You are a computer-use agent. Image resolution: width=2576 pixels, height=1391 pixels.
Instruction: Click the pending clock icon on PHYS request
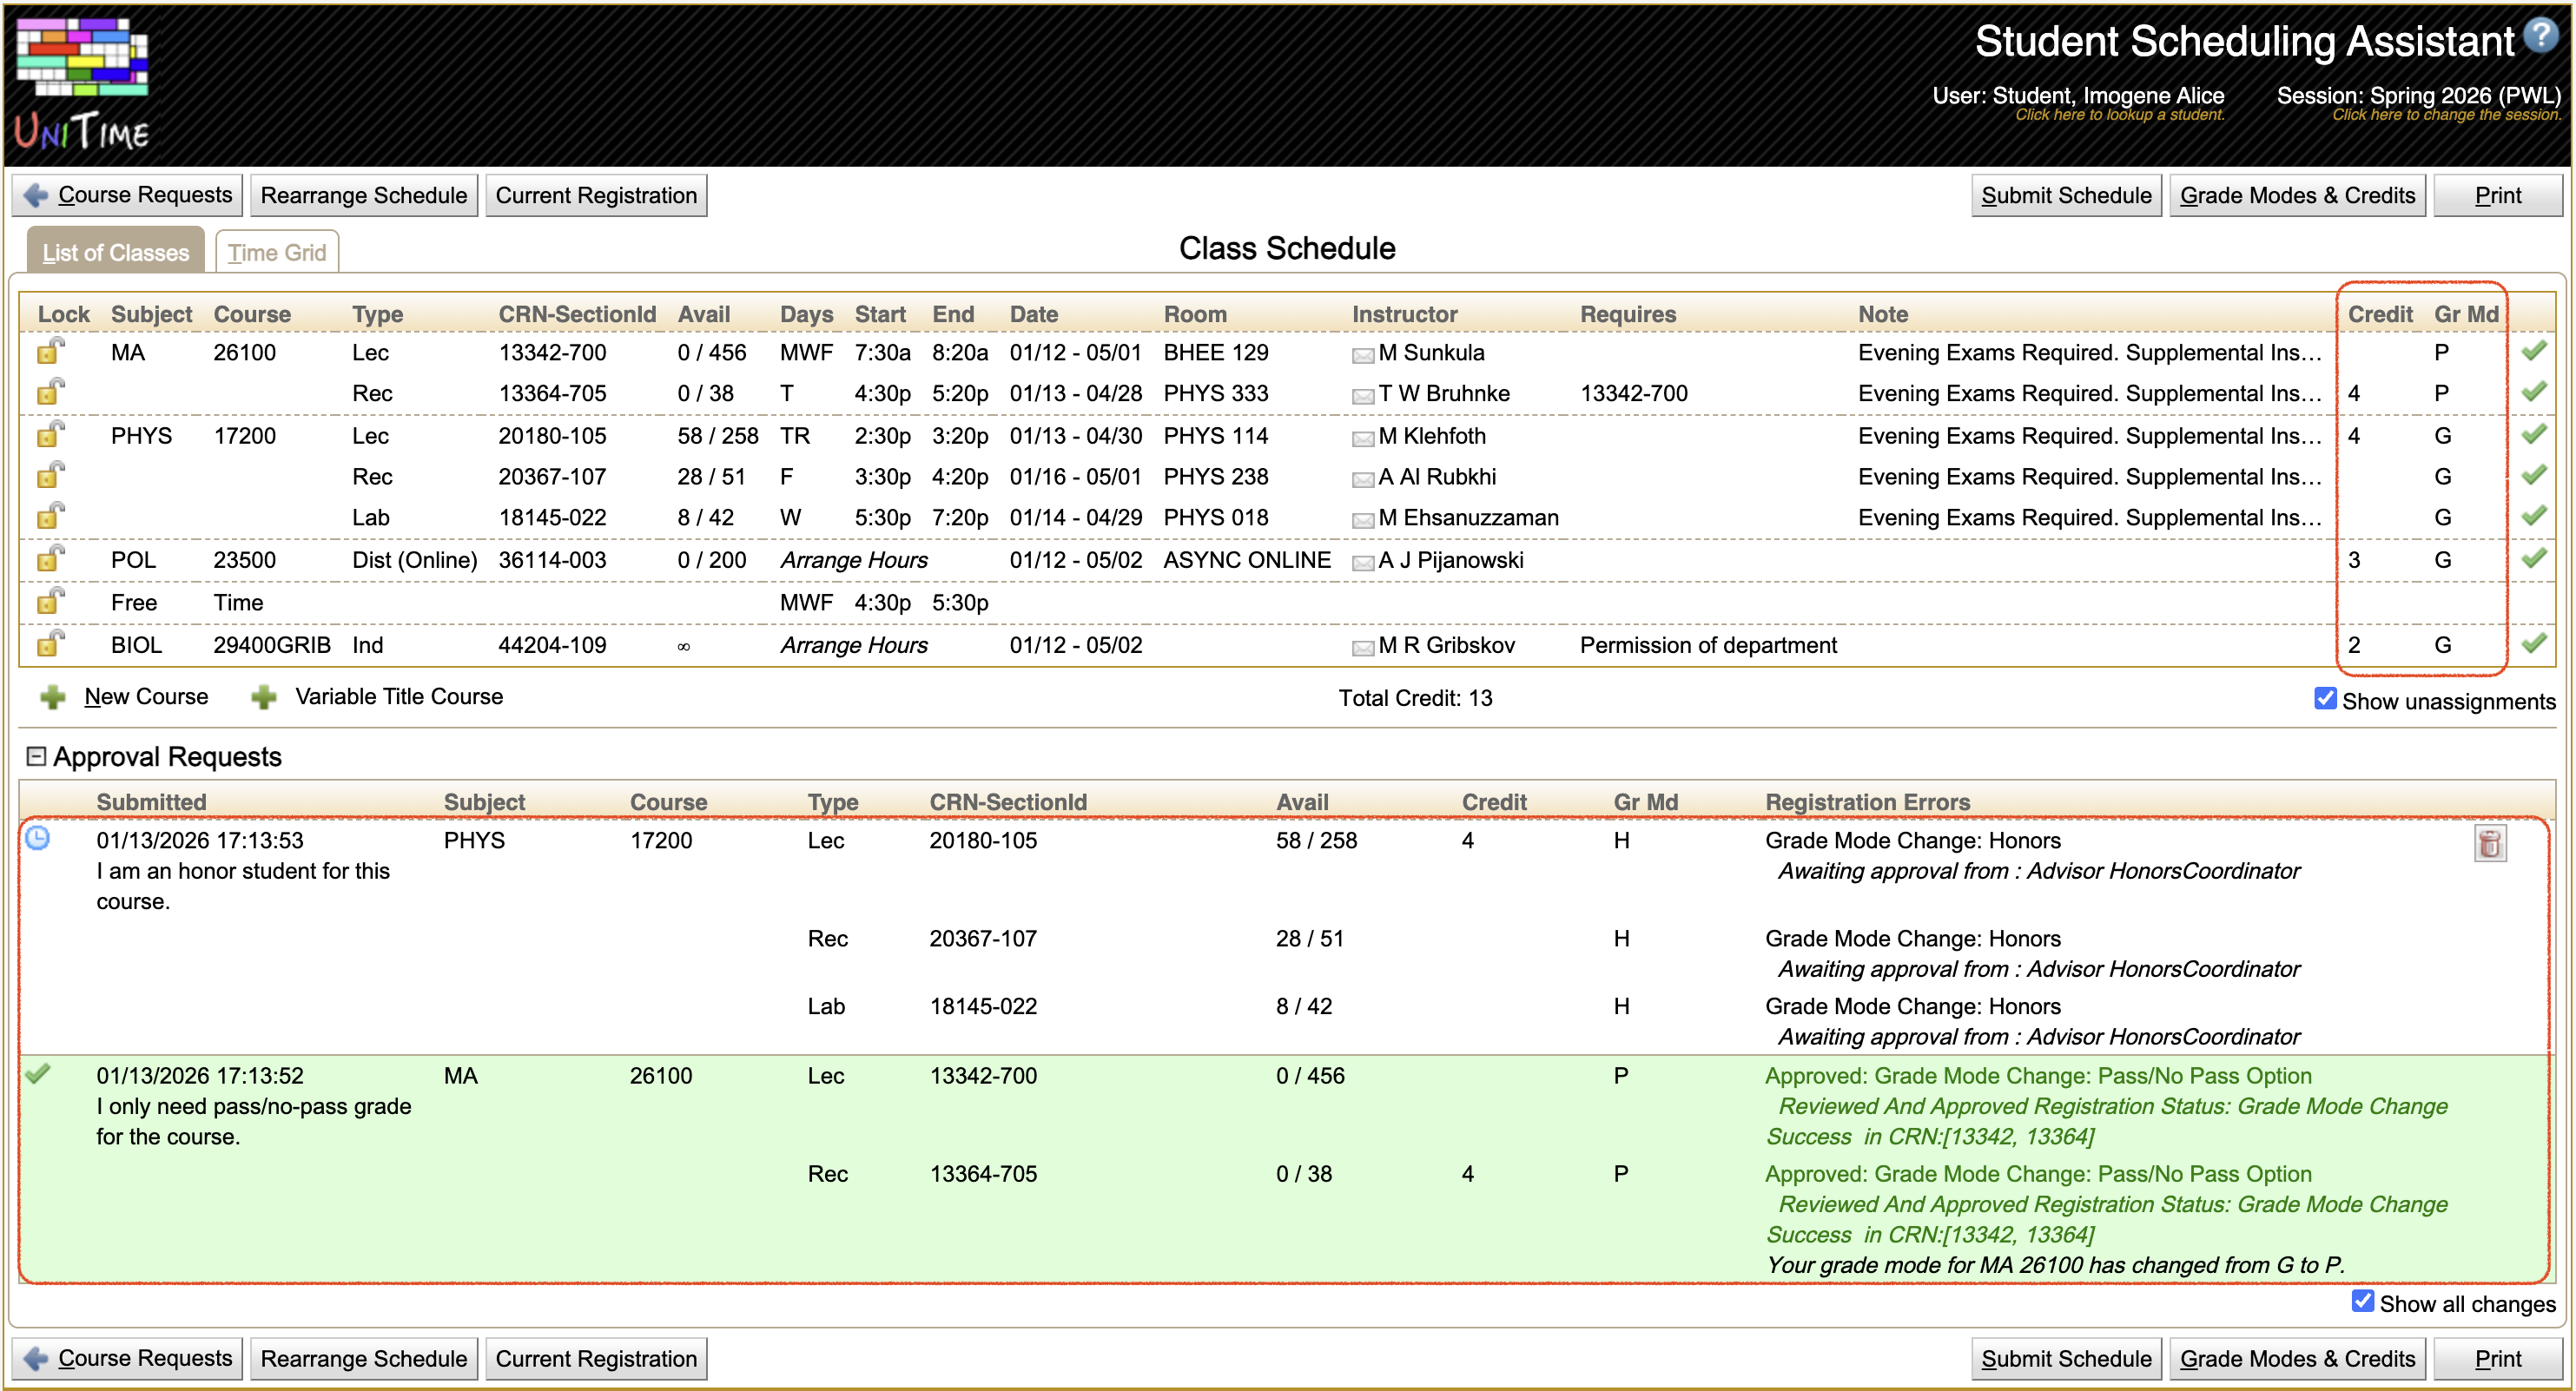point(38,840)
